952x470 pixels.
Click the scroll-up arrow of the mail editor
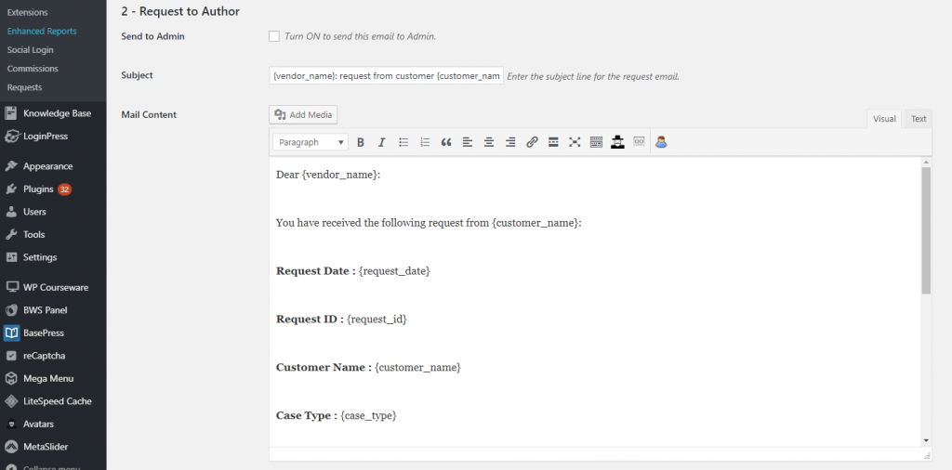click(x=926, y=163)
